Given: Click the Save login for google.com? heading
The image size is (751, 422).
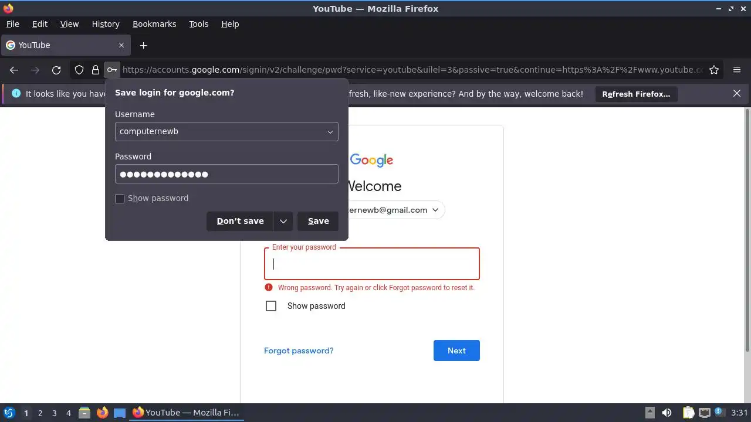Looking at the screenshot, I should (174, 93).
